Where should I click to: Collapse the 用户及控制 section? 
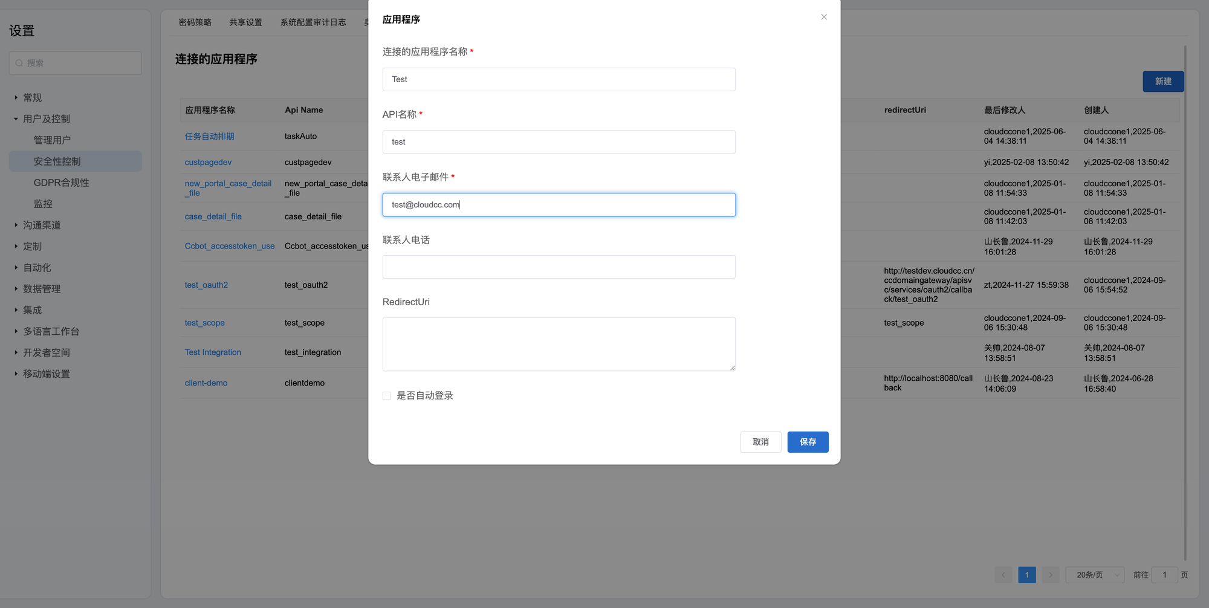pyautogui.click(x=16, y=119)
